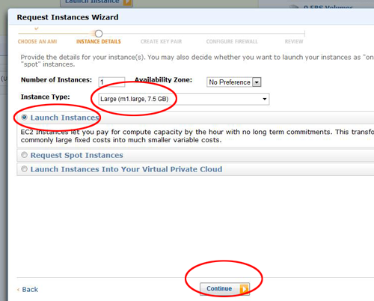374x301 pixels.
Task: Select the Request Spot Instances radio option
Action: pos(24,155)
